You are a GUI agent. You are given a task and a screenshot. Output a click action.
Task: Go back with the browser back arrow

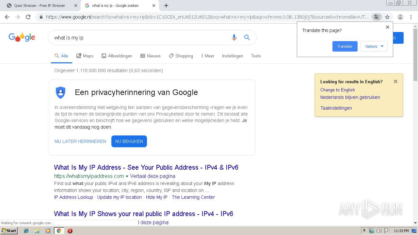tap(7, 17)
